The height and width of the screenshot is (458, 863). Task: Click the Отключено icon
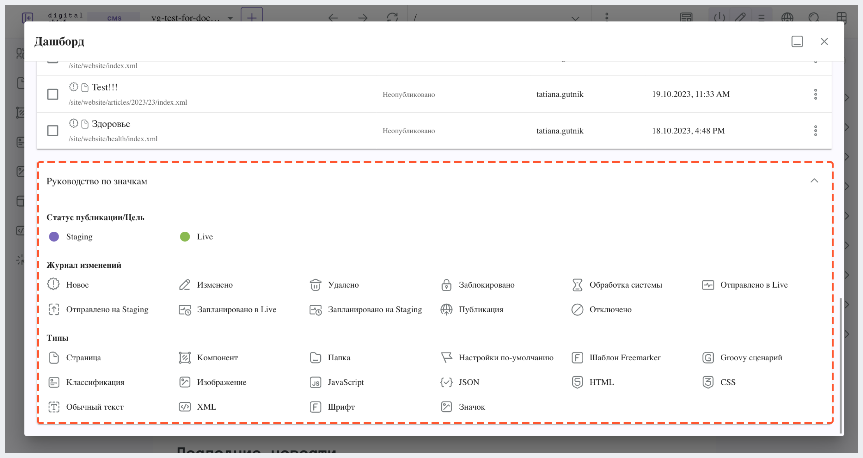pyautogui.click(x=577, y=309)
